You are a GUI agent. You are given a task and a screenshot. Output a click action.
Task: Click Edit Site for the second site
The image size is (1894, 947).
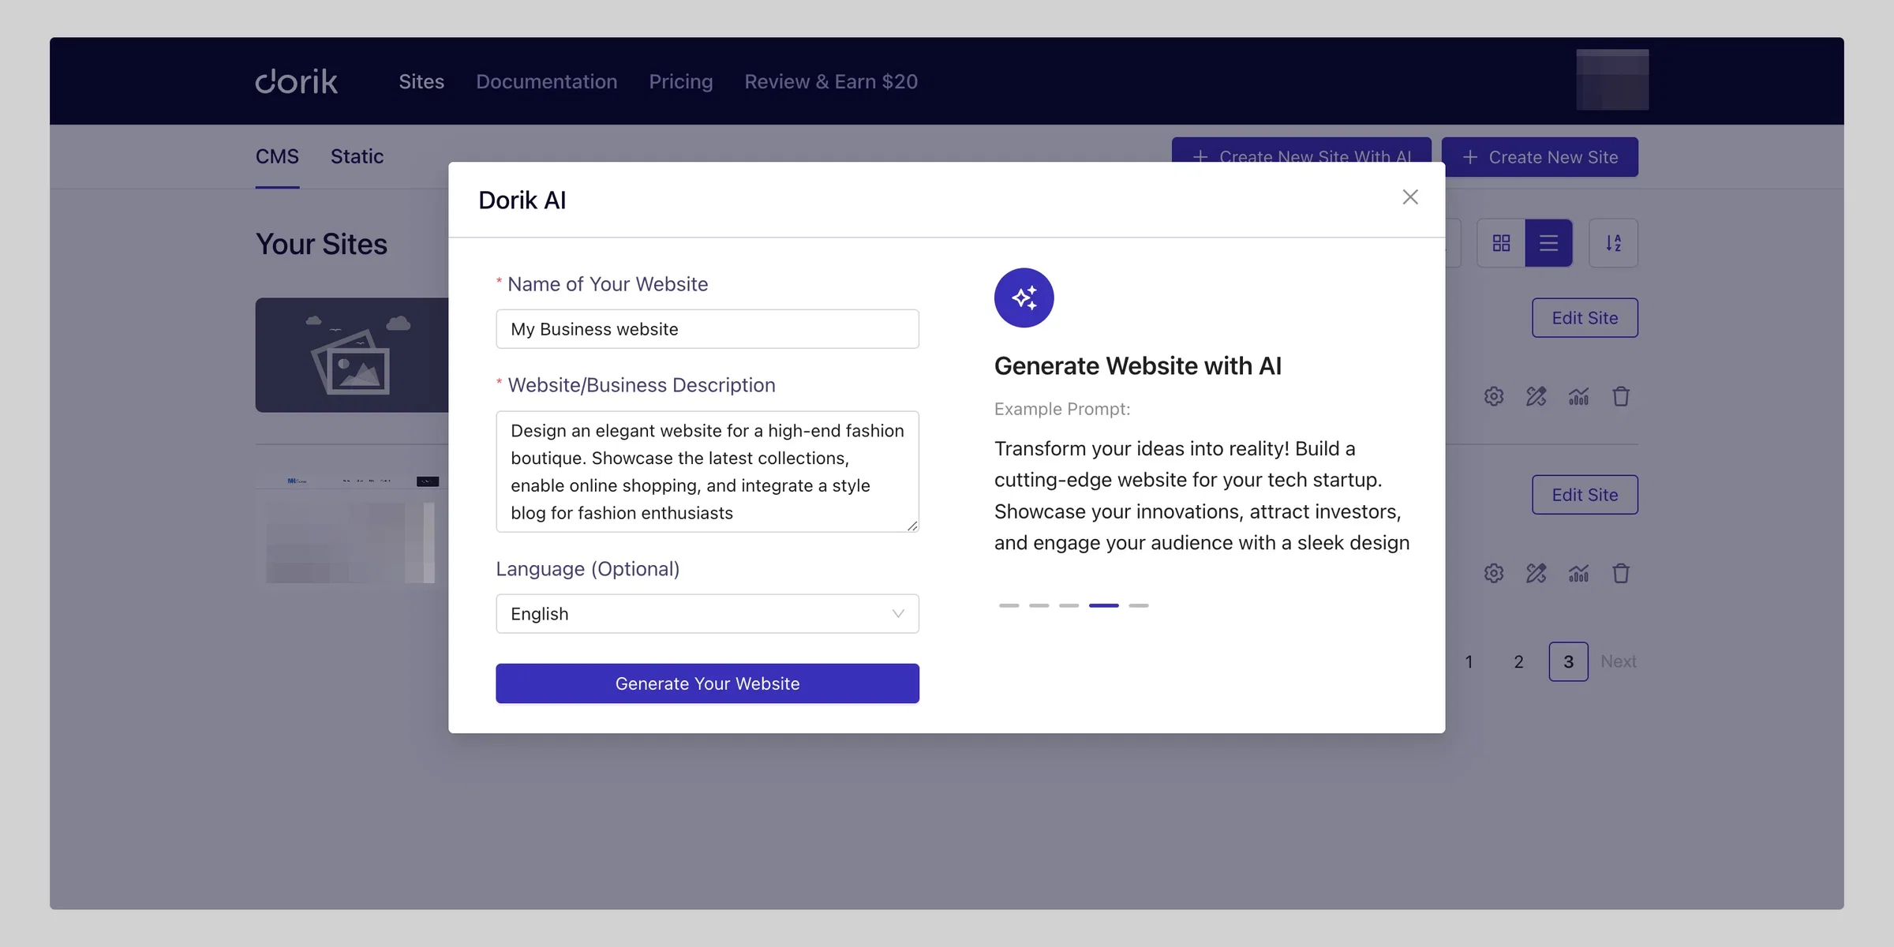click(x=1585, y=495)
